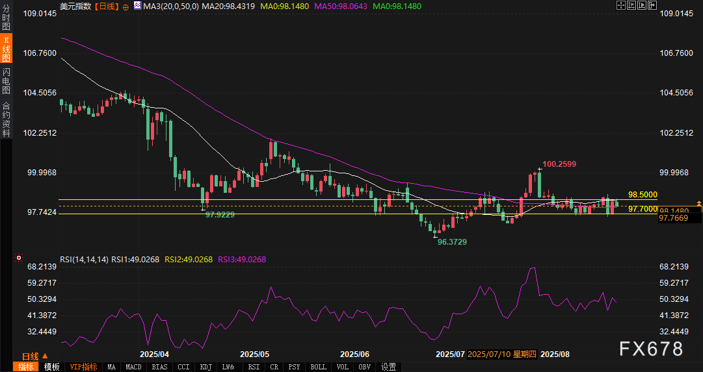703x372 pixels.
Task: Click the MA indicator chart icon
Action: [136, 6]
